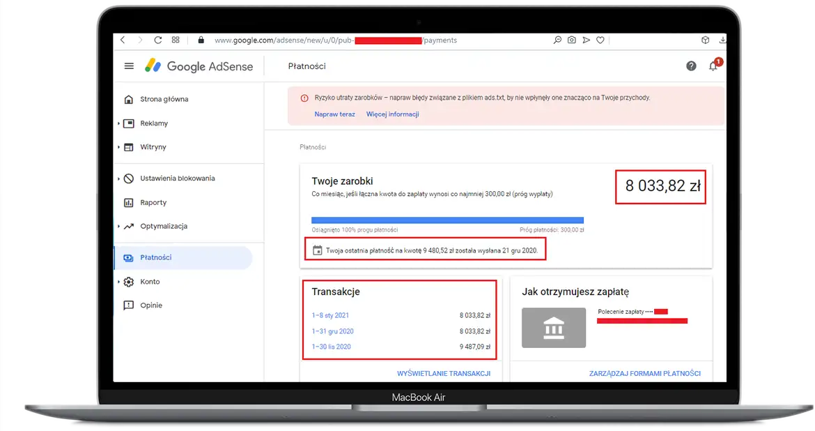Click the Opinie feedback icon
Viewport: 815px width, 431px height.
pyautogui.click(x=129, y=305)
